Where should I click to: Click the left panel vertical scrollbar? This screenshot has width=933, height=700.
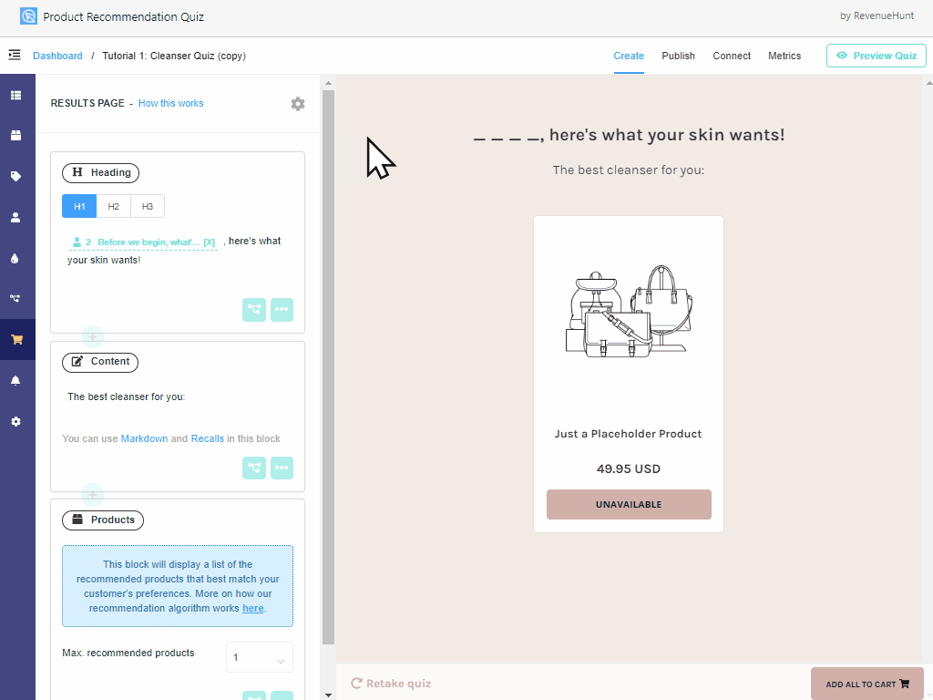tap(328, 367)
